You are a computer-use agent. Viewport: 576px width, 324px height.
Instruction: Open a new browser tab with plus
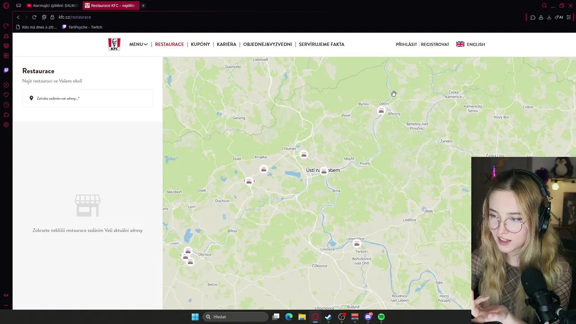click(143, 5)
